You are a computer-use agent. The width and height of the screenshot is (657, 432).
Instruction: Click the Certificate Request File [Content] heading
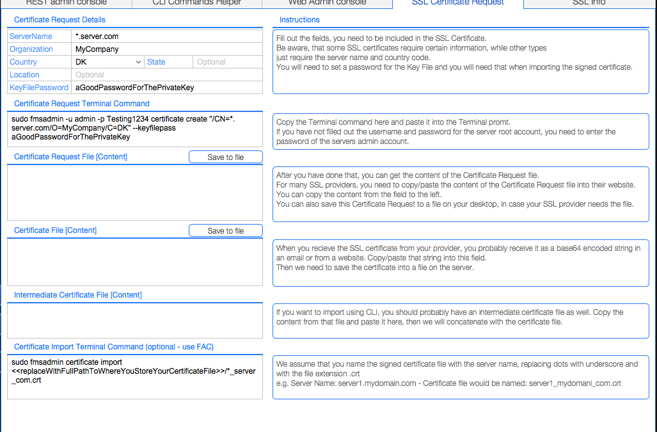point(70,157)
